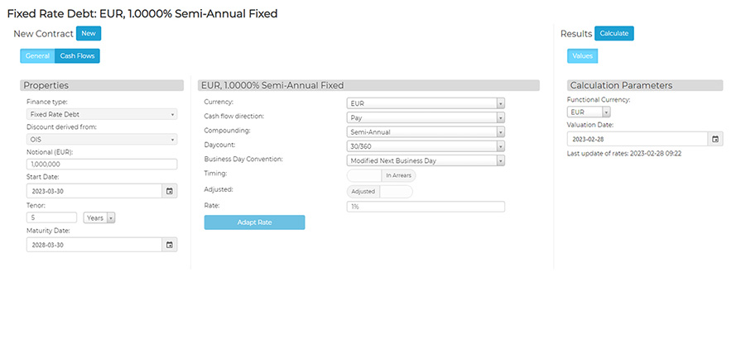The image size is (741, 339).
Task: Open the Maturity Date calendar picker
Action: 170,245
